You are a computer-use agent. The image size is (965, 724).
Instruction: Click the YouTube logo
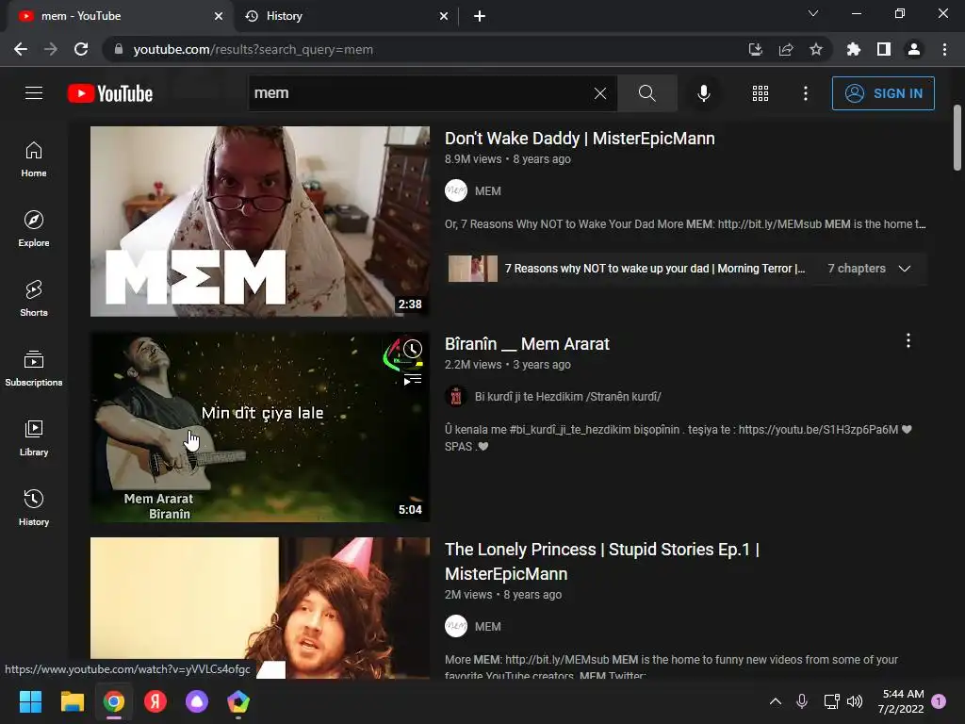click(110, 93)
